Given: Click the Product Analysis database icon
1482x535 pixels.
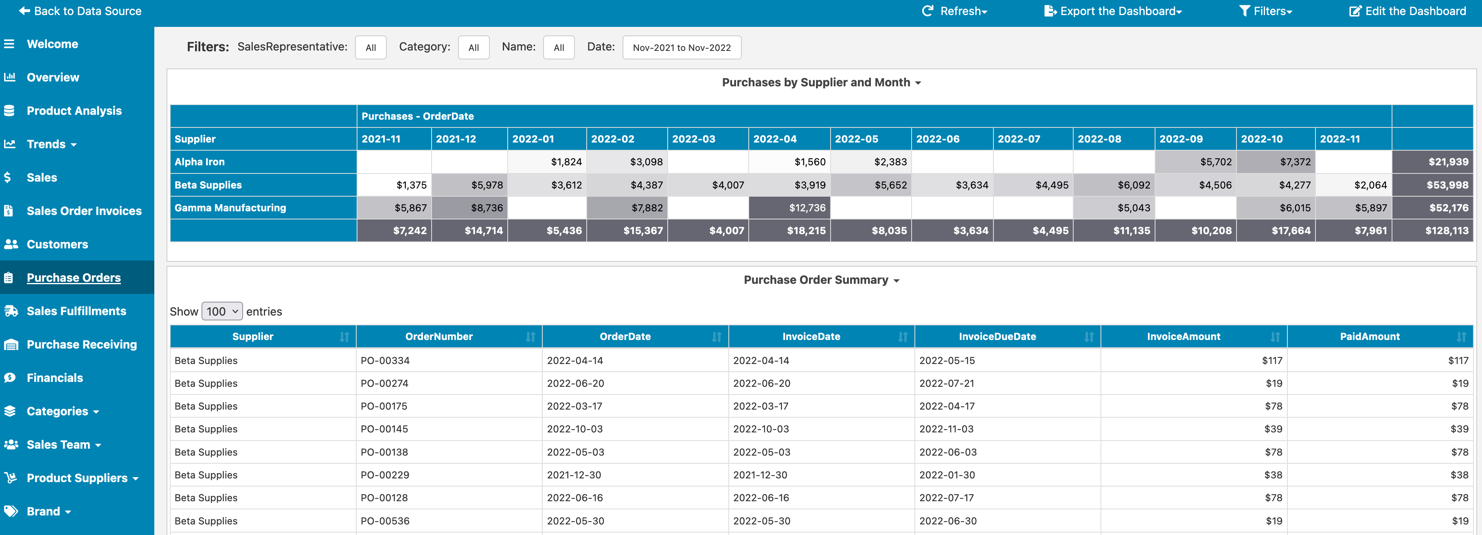Looking at the screenshot, I should pos(9,110).
